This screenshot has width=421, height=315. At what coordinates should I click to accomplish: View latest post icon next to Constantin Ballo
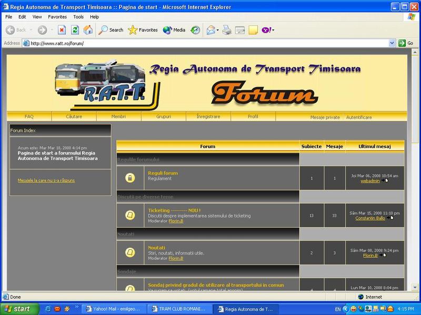coord(390,218)
